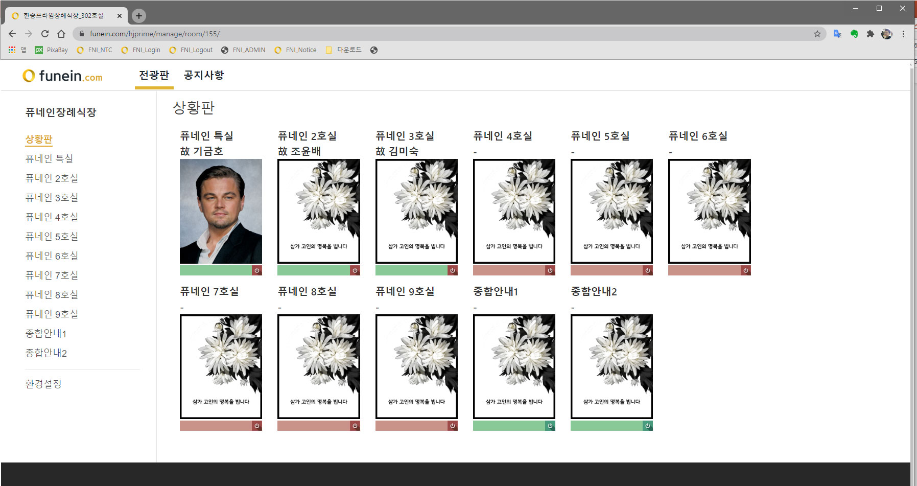Bookmark this page with star icon
Screen dimensions: 917x486
817,34
